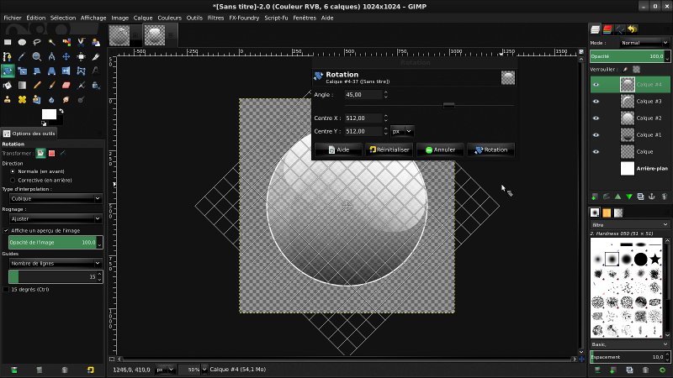Select the Pencil tool
673x378 pixels.
pyautogui.click(x=37, y=86)
